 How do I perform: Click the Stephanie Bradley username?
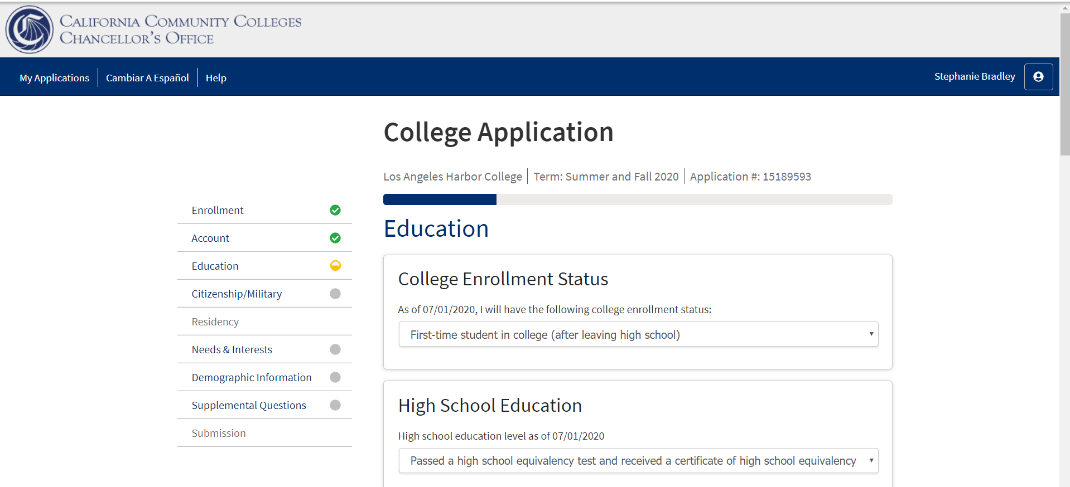pos(974,76)
